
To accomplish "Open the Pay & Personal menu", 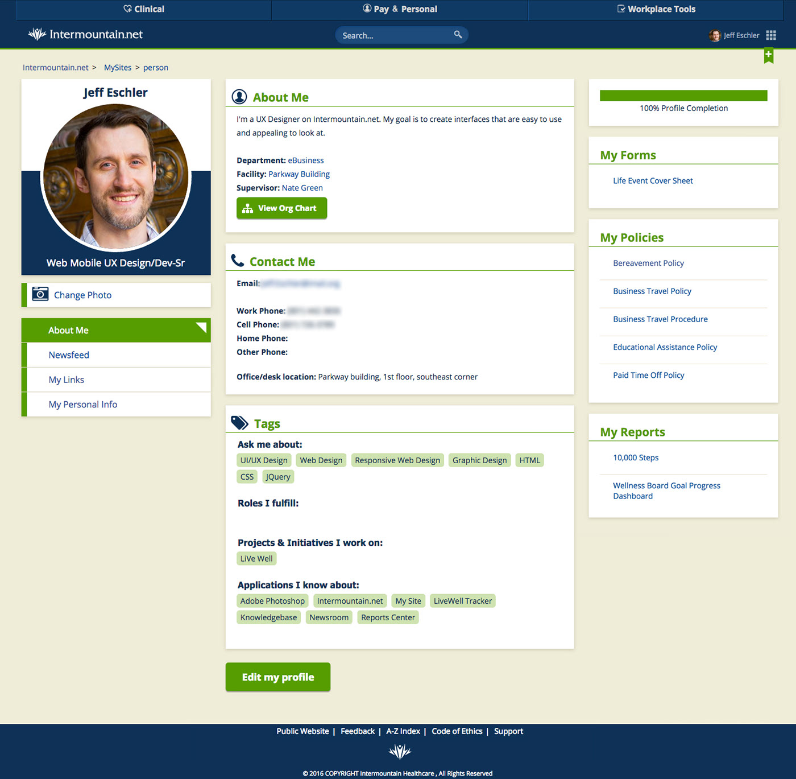I will click(400, 9).
